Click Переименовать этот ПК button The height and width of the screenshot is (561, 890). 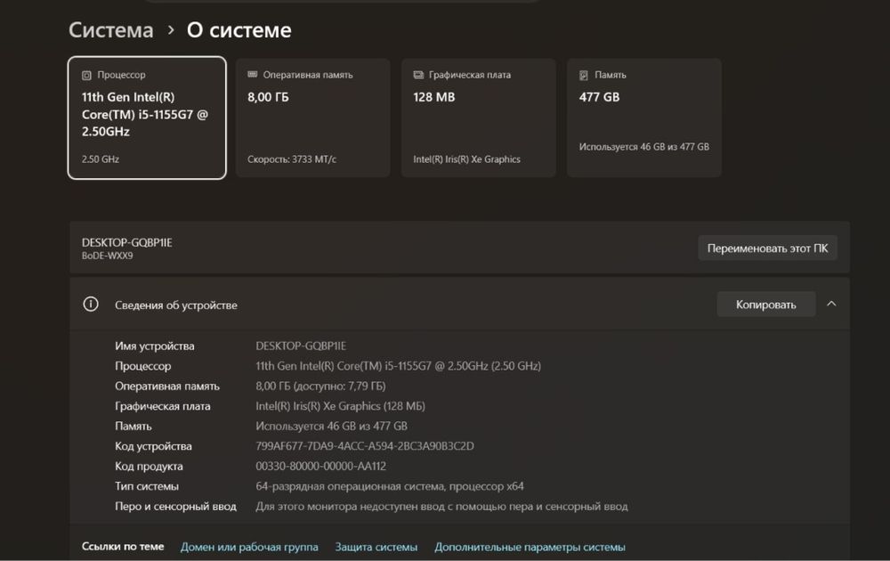[x=767, y=248]
